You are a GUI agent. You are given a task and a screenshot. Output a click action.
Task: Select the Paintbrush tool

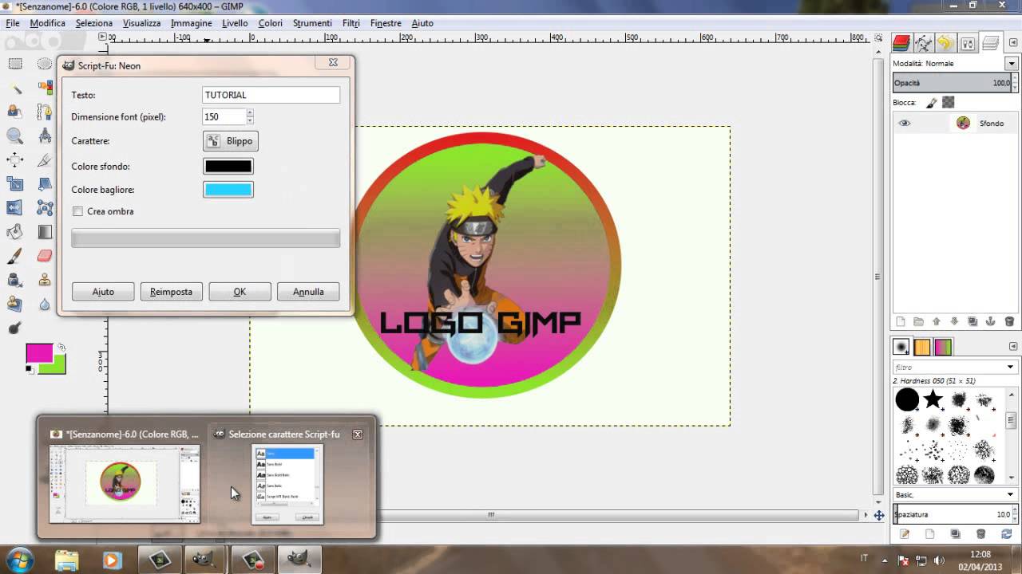pos(14,256)
